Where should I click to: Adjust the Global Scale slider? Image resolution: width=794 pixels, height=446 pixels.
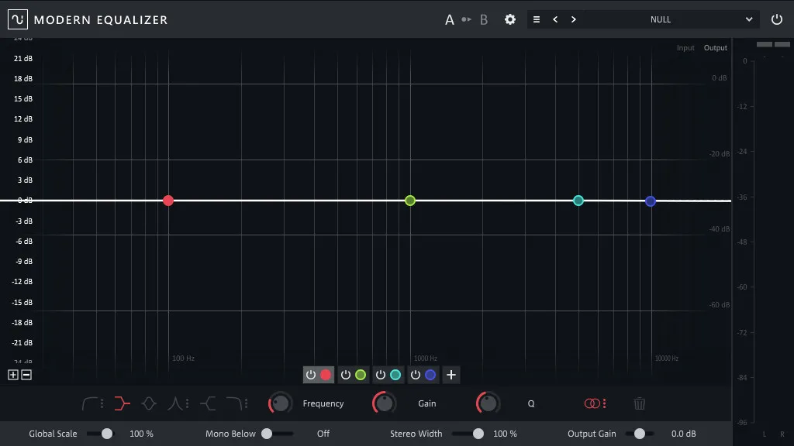coord(100,434)
